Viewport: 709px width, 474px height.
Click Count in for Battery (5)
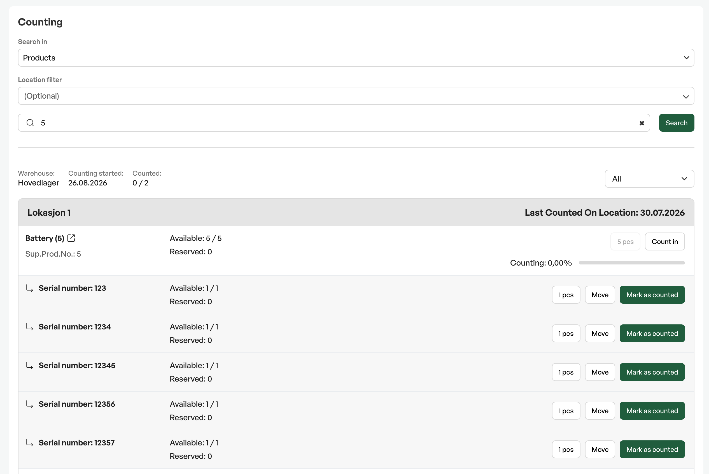click(x=664, y=241)
